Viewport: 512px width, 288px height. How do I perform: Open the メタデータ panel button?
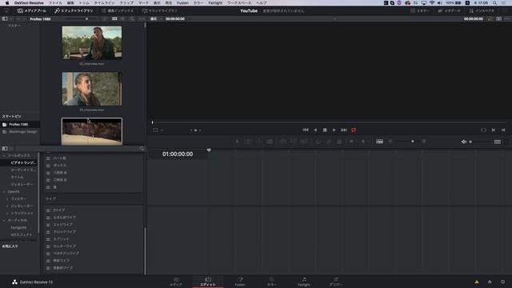(x=450, y=10)
